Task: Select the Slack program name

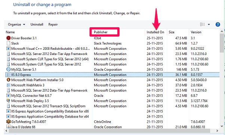Action: 15,43
